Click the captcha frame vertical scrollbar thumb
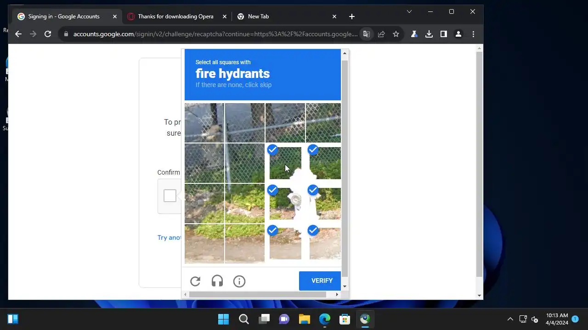This screenshot has height=330, width=588. 345,168
